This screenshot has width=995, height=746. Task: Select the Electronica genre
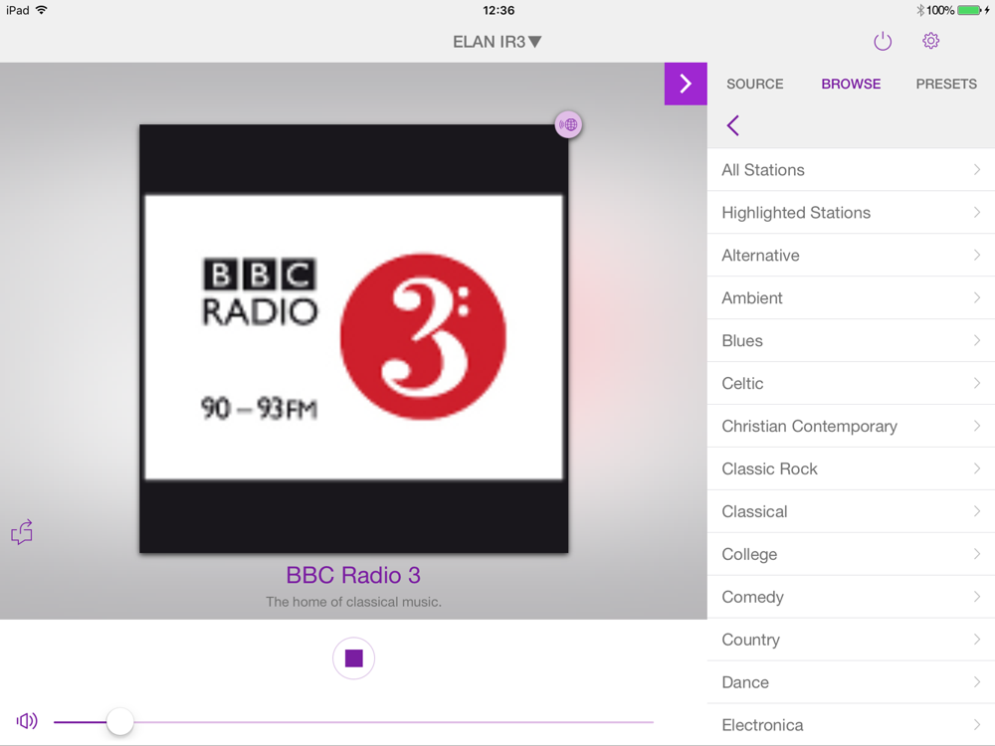coord(851,724)
